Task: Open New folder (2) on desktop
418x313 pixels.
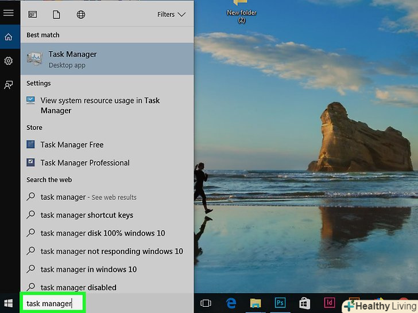Action: (241, 11)
